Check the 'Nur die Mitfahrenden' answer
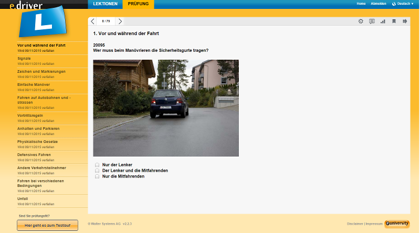The image size is (420, 233). pyautogui.click(x=97, y=176)
